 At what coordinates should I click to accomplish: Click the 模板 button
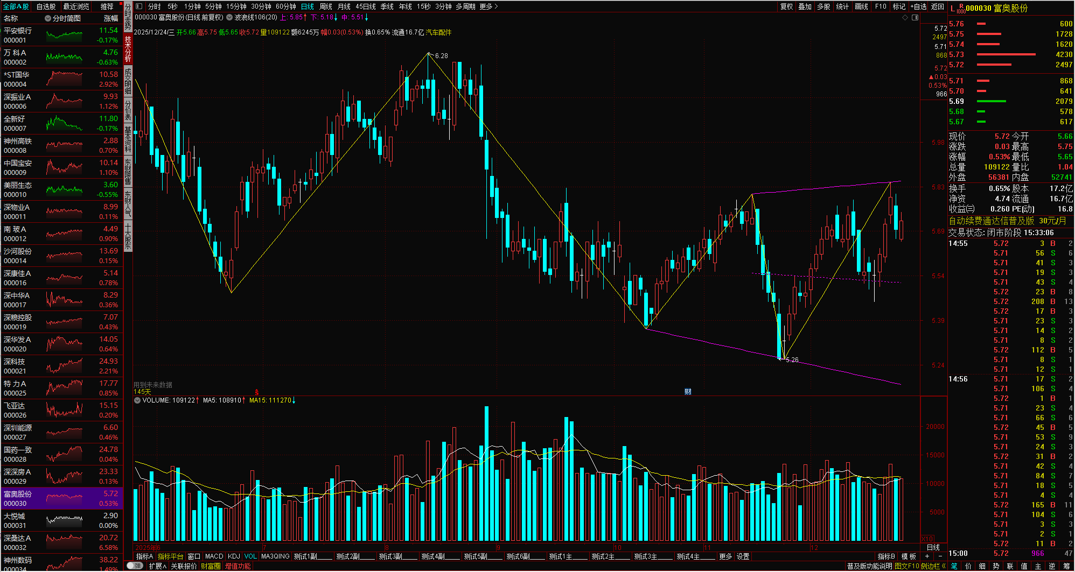[909, 556]
